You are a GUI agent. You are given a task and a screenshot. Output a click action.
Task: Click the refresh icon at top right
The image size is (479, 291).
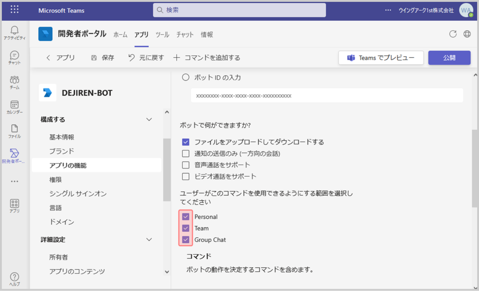[453, 34]
